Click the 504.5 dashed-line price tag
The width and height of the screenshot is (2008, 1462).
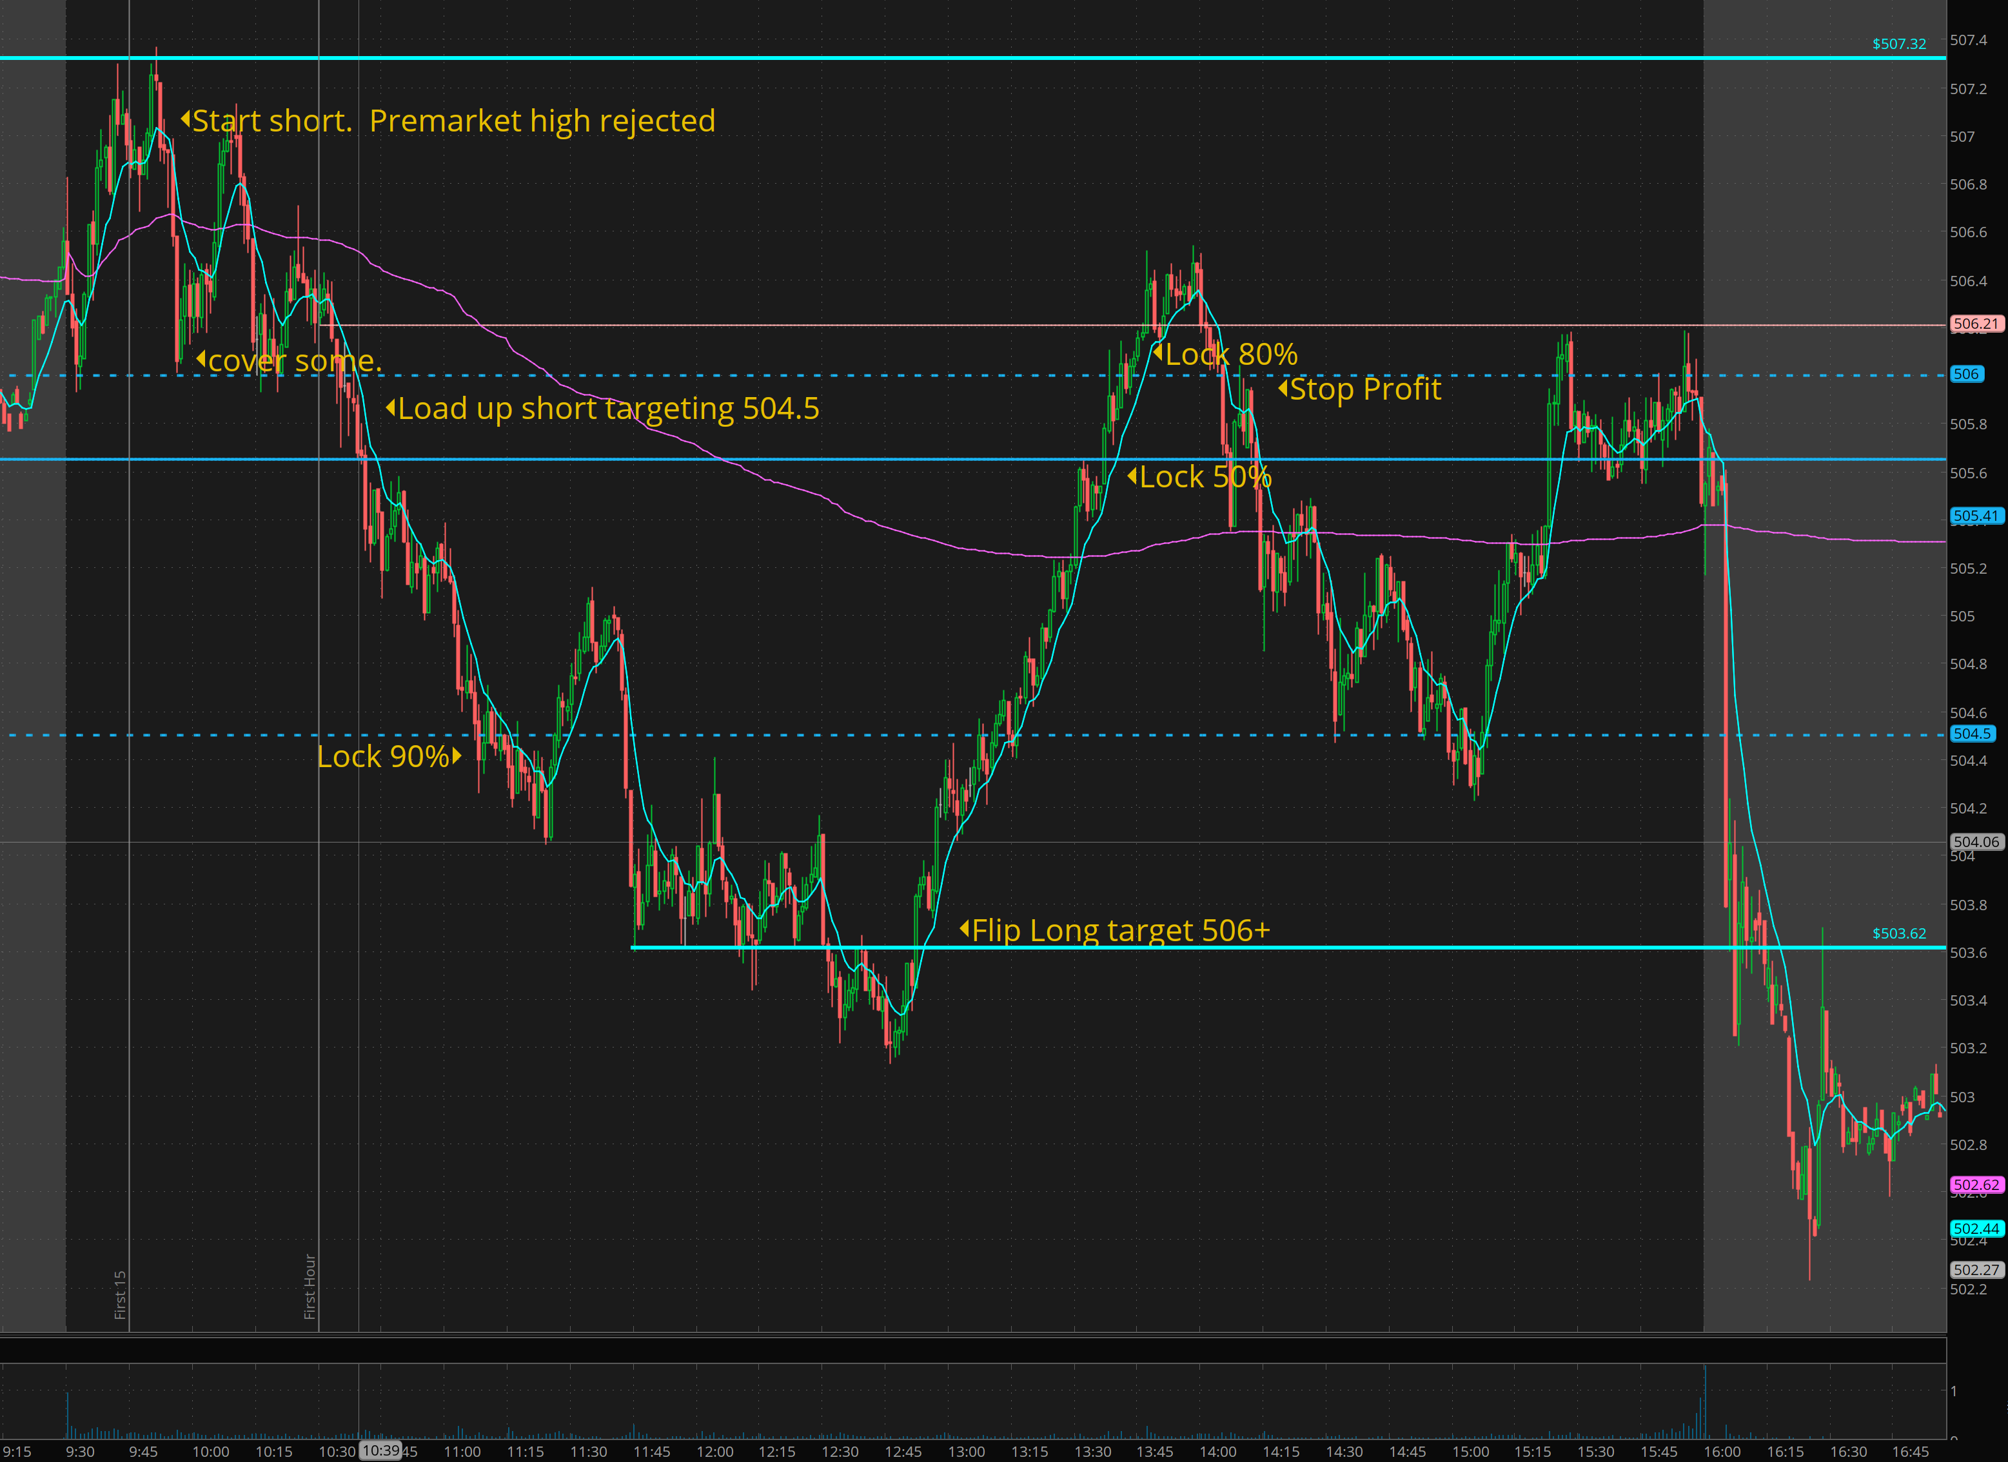(x=1973, y=734)
